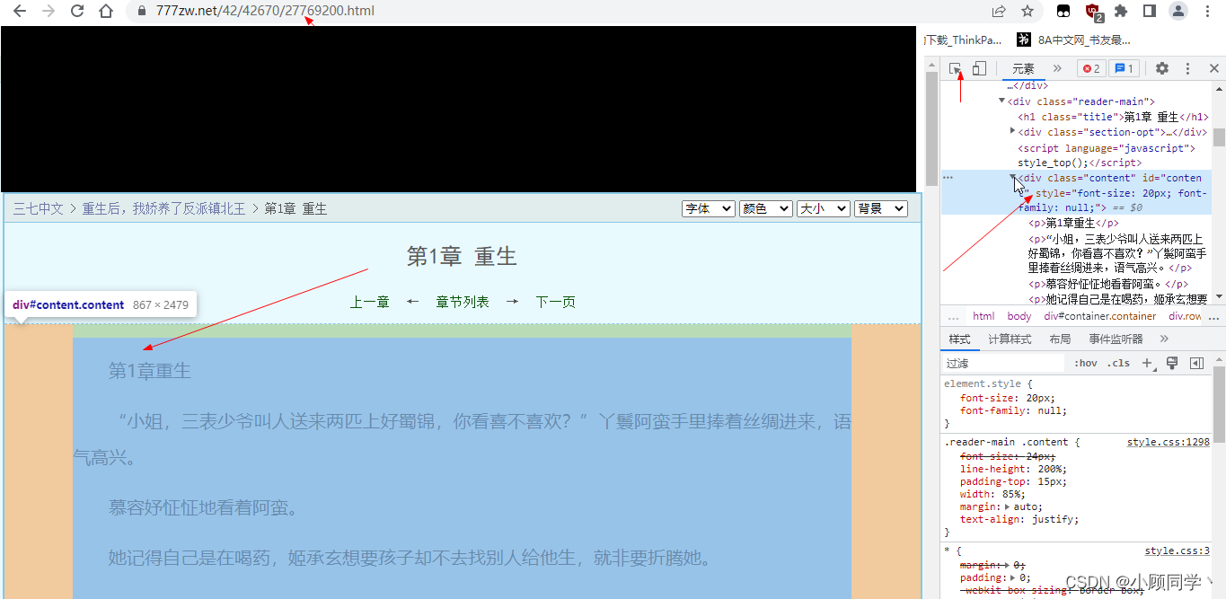This screenshot has width=1226, height=599.
Task: Toggle the browser side panel icon
Action: coord(1149,11)
